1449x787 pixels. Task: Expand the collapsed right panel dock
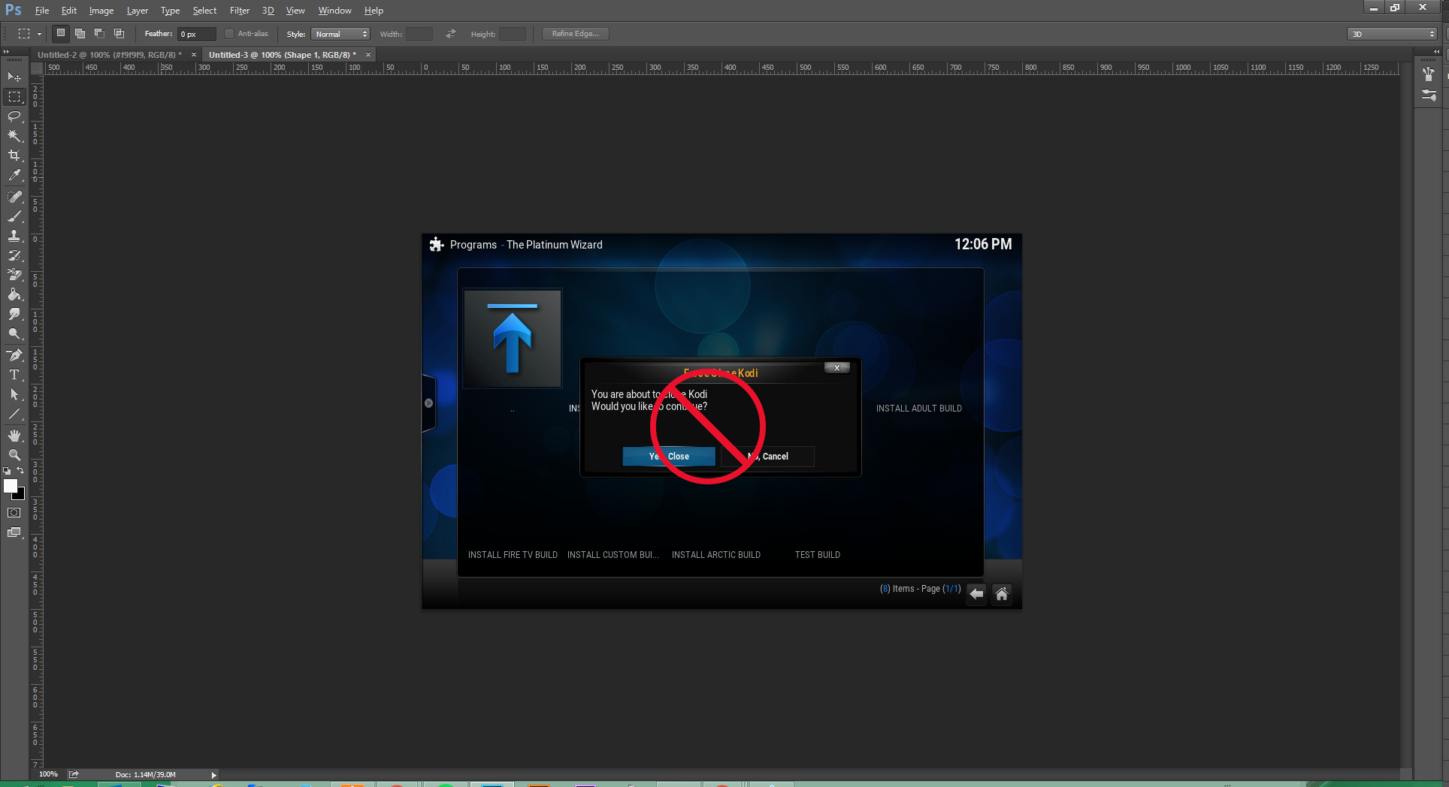pyautogui.click(x=1436, y=52)
